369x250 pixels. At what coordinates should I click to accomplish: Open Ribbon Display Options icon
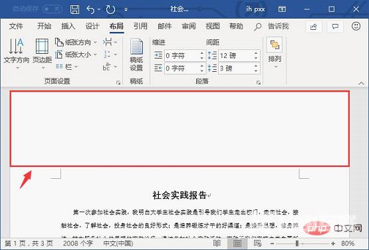point(282,9)
